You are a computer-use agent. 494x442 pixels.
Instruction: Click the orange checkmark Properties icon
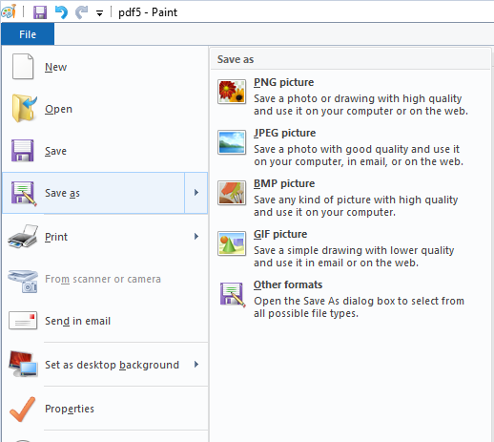click(23, 409)
